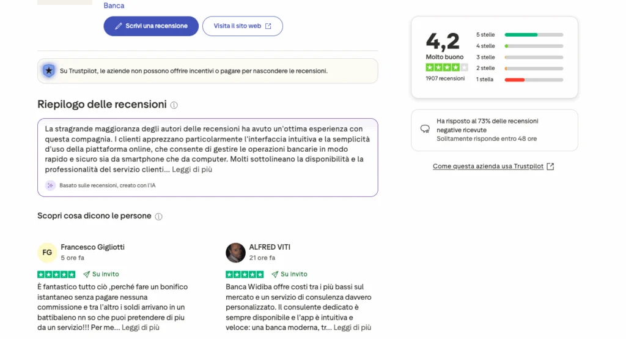Screen dimensions: 626x339
Task: Click the 4,2 overall star rating graphic
Action: tap(446, 67)
